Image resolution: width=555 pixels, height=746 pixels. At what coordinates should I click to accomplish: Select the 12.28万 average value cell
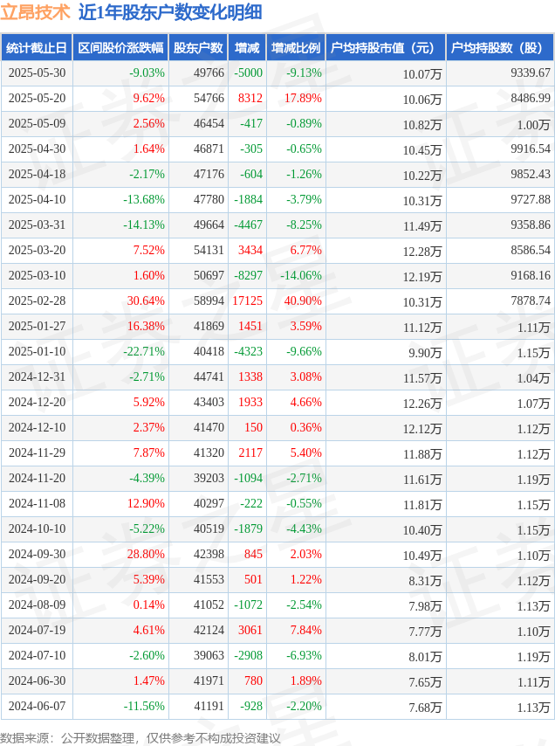click(422, 252)
